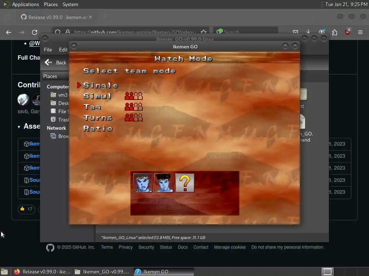Go back in Firefox browser

point(9,32)
